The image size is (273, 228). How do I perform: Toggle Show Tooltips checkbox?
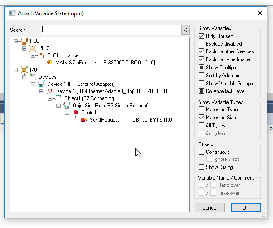(x=201, y=67)
